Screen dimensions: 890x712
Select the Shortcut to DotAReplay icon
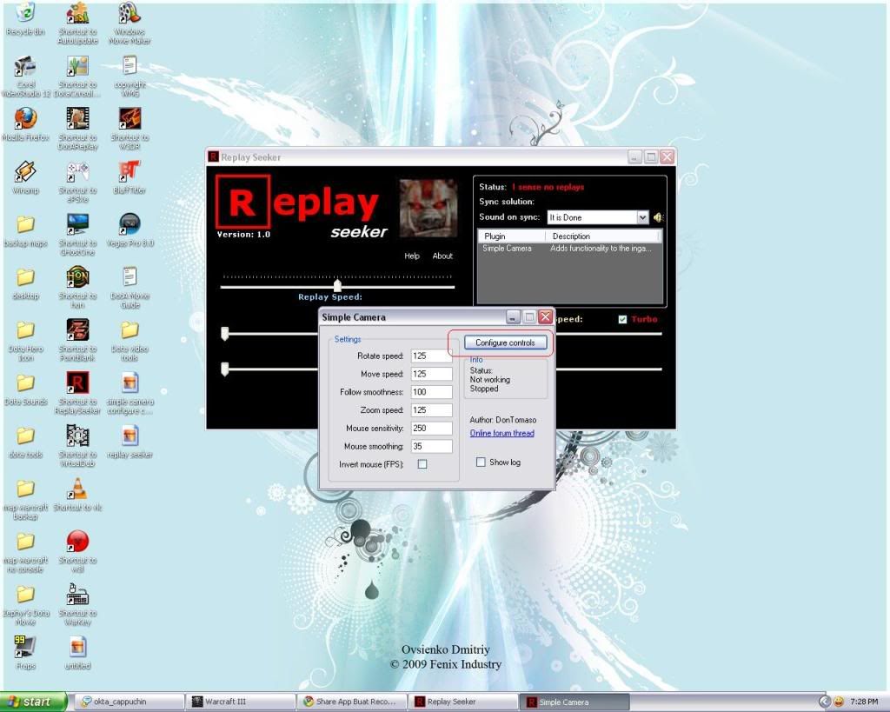[x=77, y=129]
